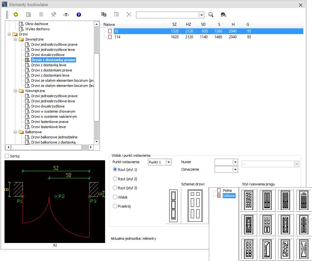Choose the Widok radio option
This screenshot has width=312, height=261.
(115, 197)
